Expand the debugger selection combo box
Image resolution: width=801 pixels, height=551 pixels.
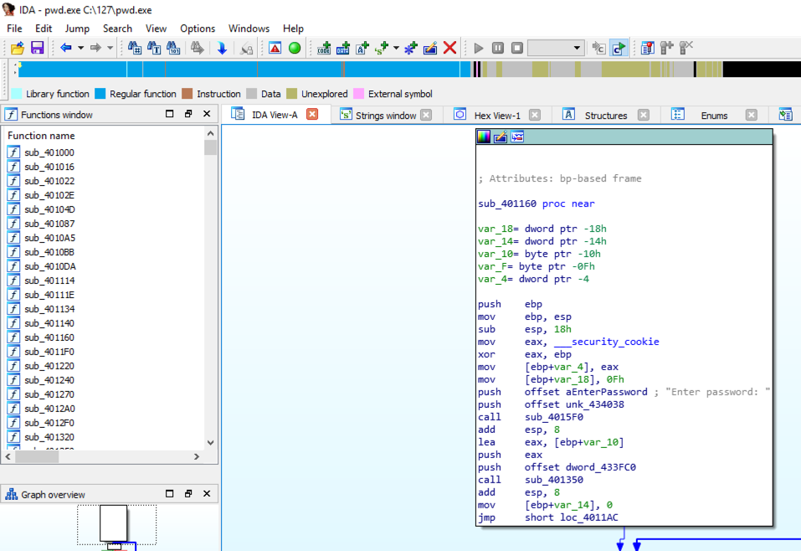tap(577, 48)
